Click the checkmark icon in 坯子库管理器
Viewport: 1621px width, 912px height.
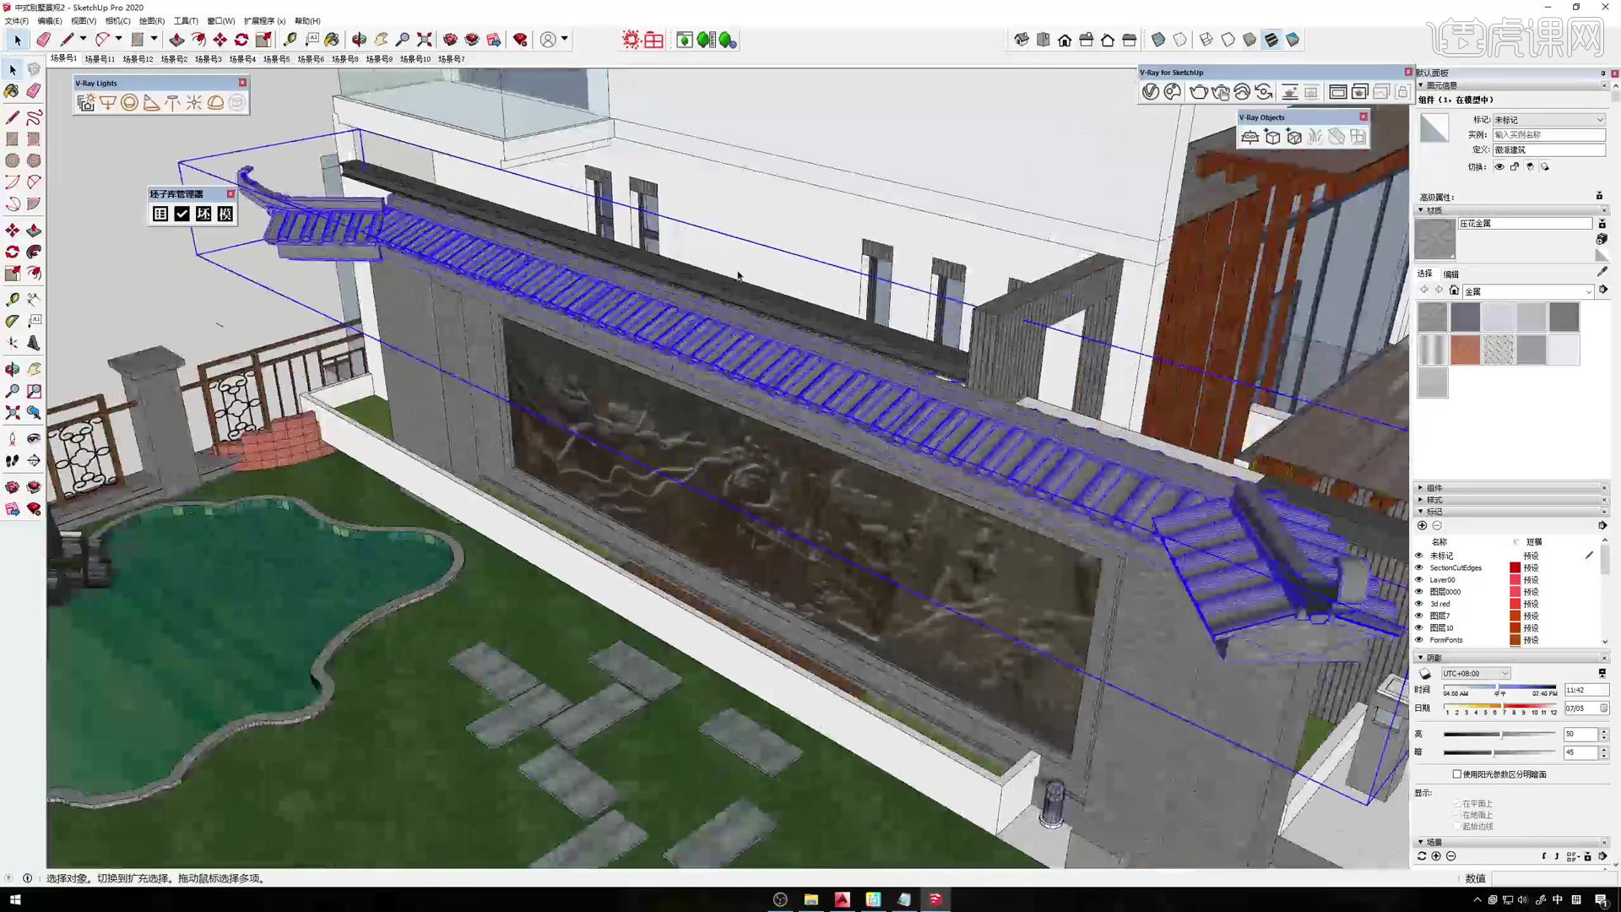pos(182,214)
